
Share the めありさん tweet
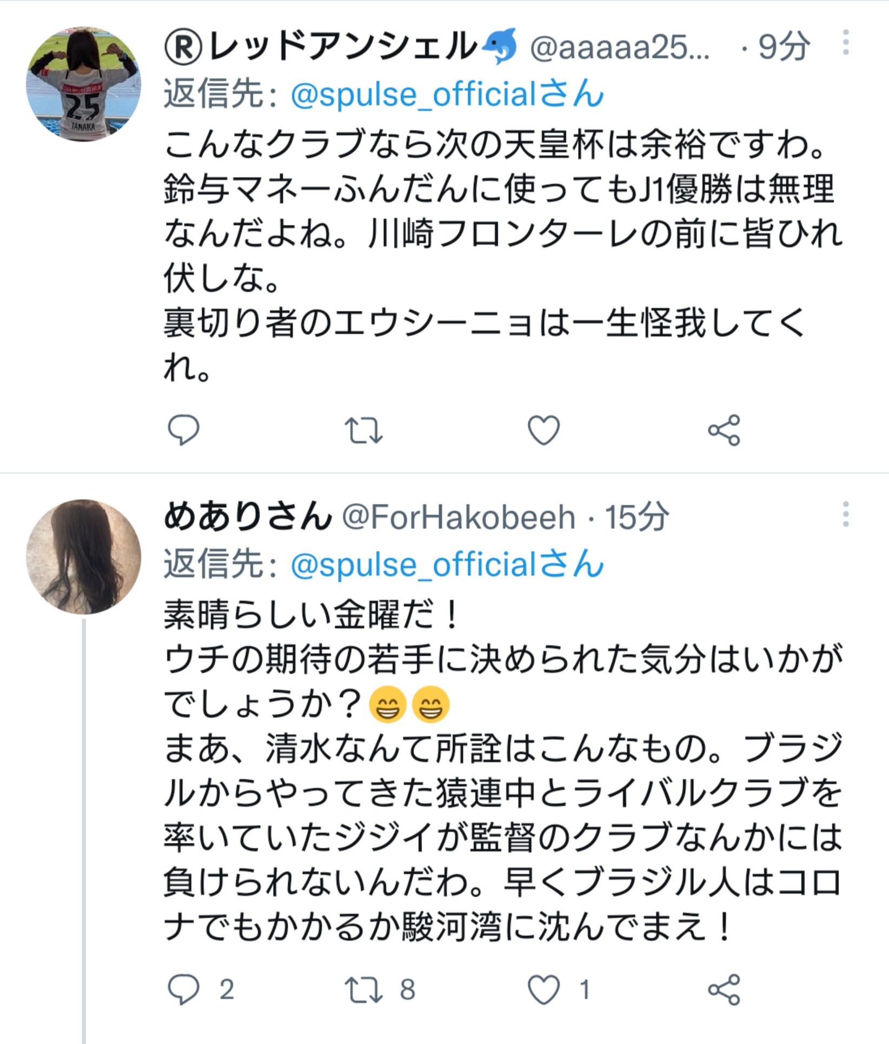724,989
